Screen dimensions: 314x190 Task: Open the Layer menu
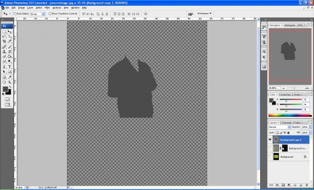pos(30,8)
